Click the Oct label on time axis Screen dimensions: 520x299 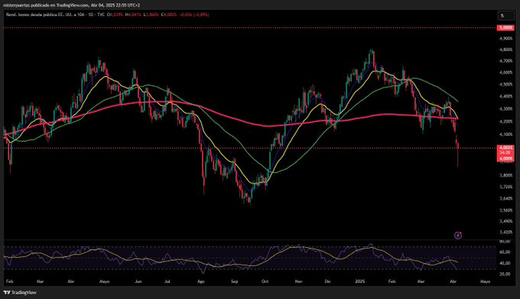pyautogui.click(x=265, y=281)
